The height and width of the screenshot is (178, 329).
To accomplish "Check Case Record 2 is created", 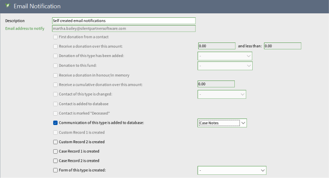I will pos(55,161).
